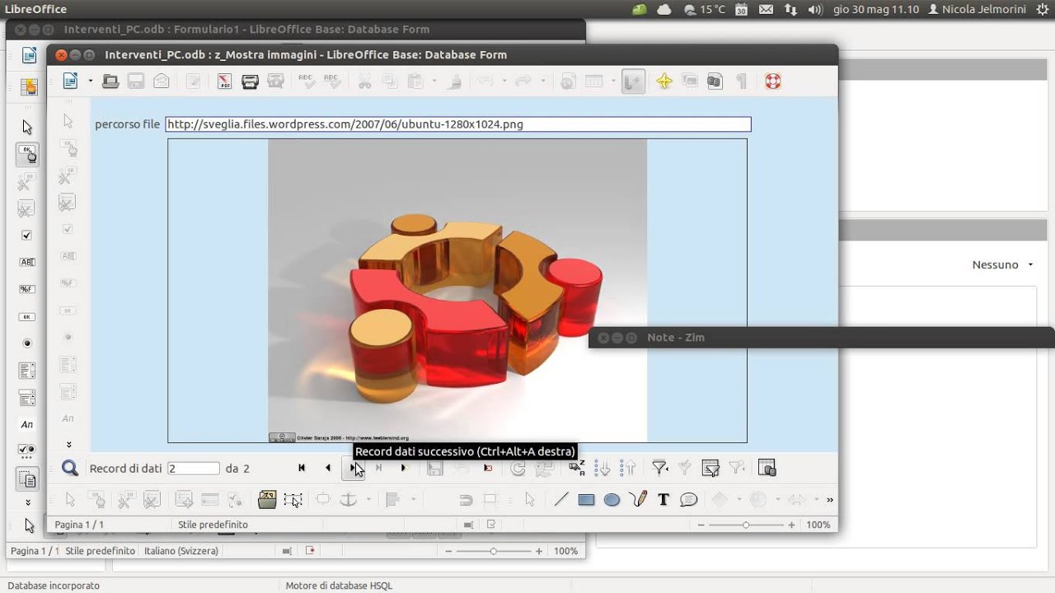Image resolution: width=1055 pixels, height=593 pixels.
Task: Click Pagina 1 / 1 in z_Mostra immagini status bar
Action: tap(79, 525)
